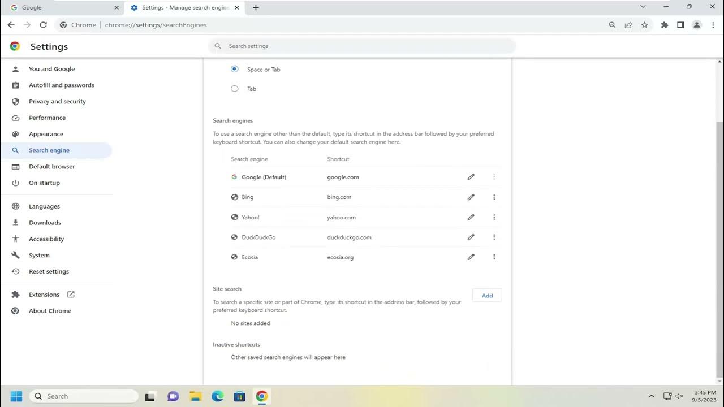Screen dimensions: 724x407
Task: Click the edit pencil for Google (Default)
Action: (x=471, y=177)
